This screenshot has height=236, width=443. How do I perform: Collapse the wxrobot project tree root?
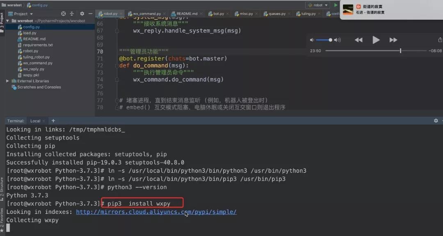(x=7, y=20)
